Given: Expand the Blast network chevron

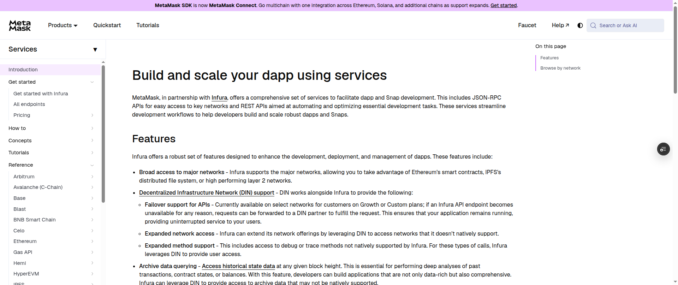Looking at the screenshot, I should (92, 209).
